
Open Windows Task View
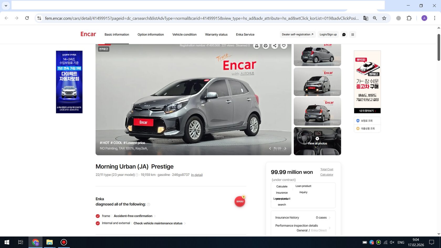click(x=21, y=242)
